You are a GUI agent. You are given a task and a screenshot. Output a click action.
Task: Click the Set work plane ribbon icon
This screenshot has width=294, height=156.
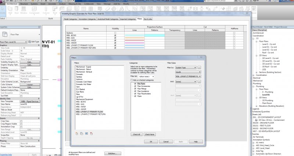235,8
